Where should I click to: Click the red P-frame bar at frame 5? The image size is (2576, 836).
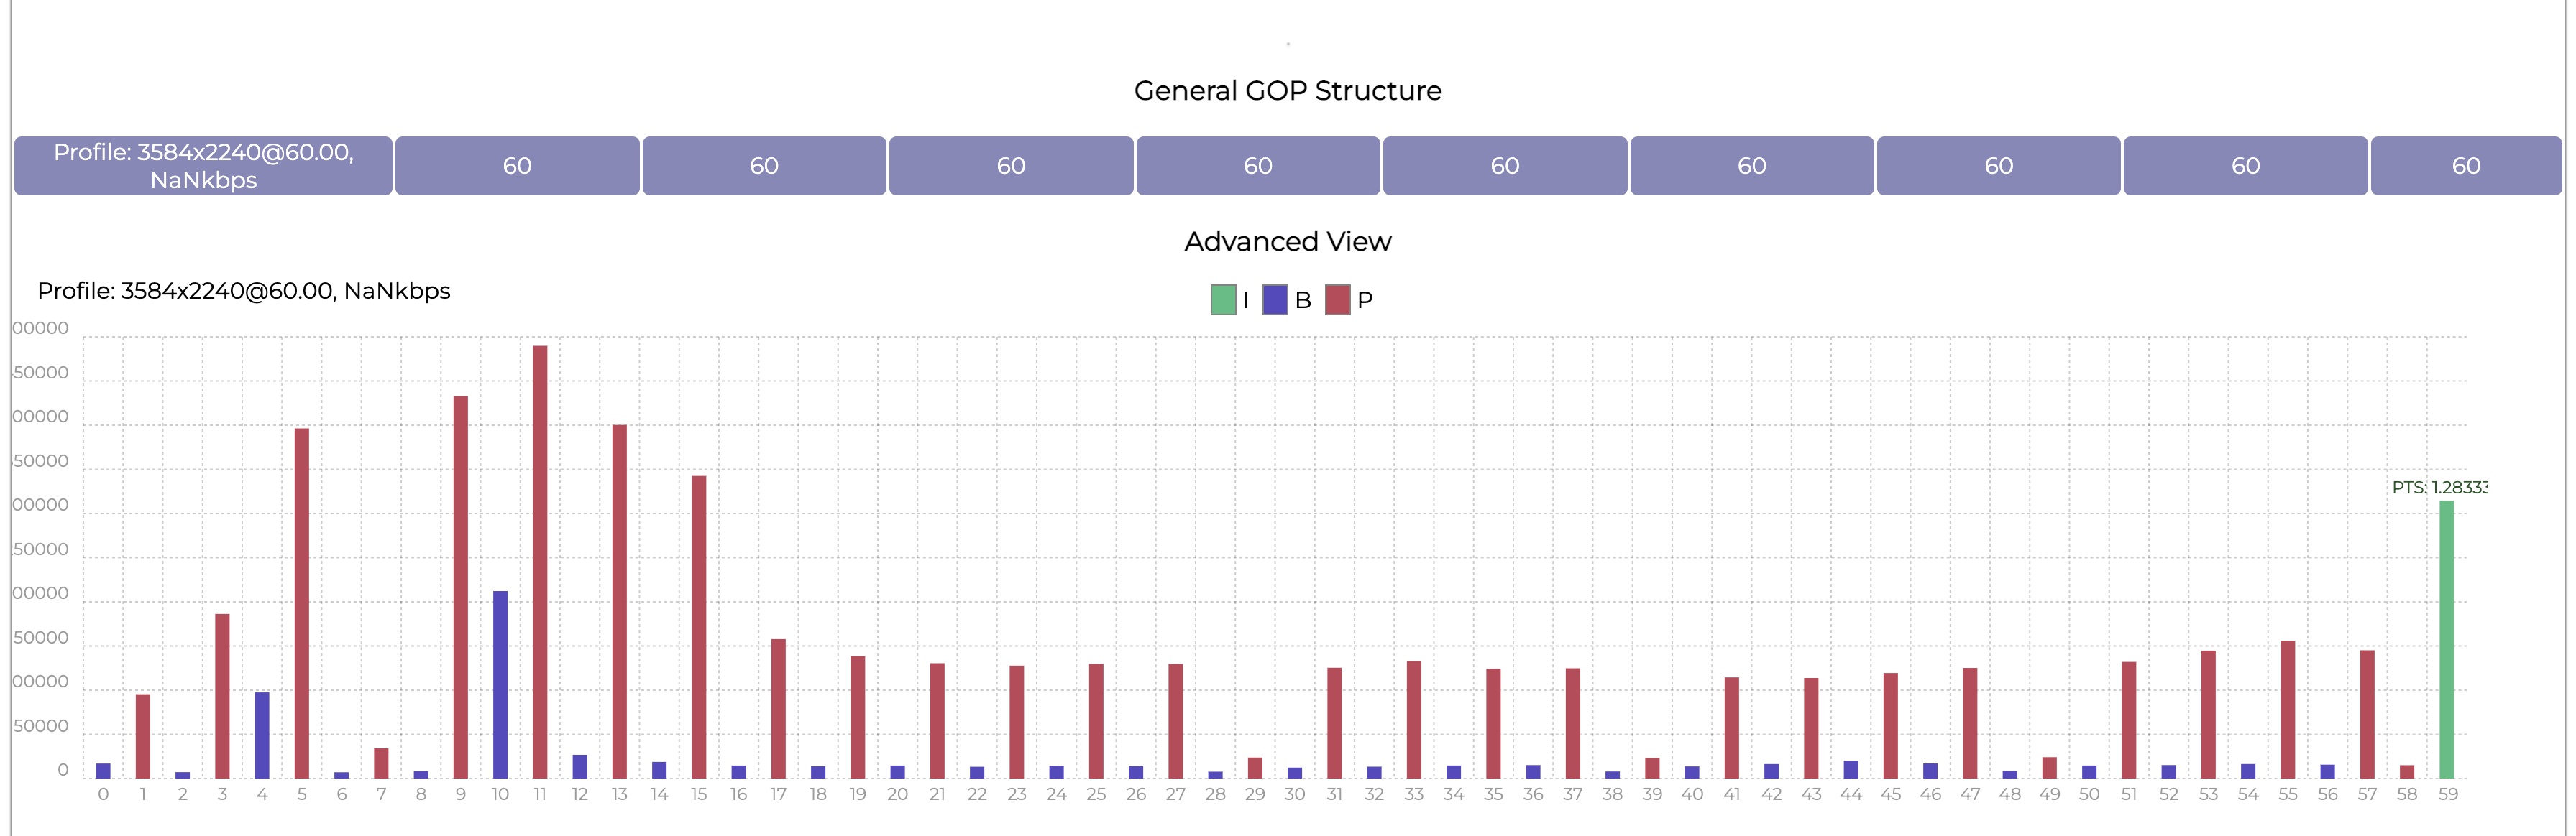(x=302, y=603)
